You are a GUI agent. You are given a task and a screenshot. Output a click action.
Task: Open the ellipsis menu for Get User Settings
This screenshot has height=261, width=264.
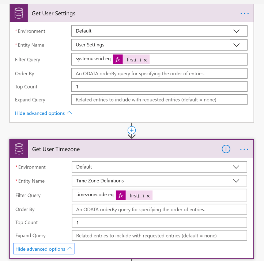[244, 14]
